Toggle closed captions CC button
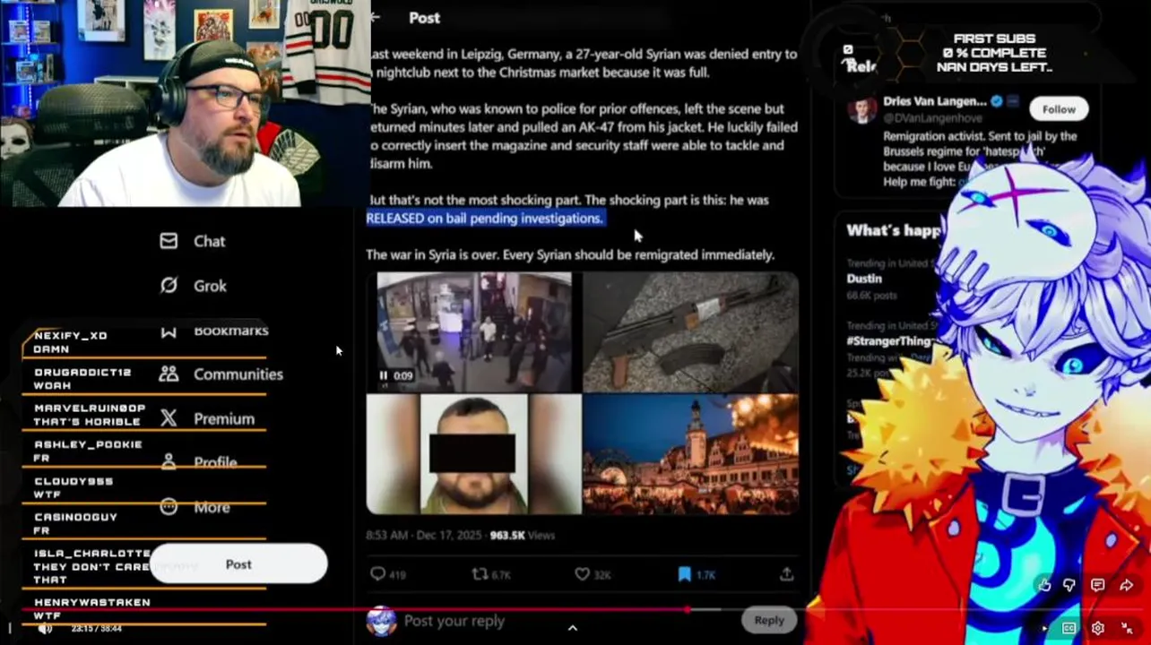 point(1069,628)
